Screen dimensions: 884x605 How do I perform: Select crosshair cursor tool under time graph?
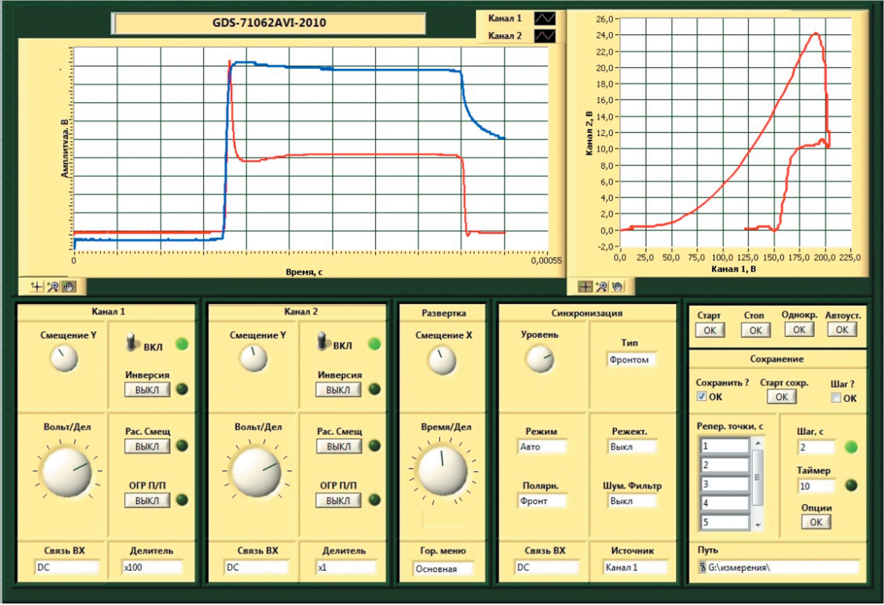click(x=36, y=287)
